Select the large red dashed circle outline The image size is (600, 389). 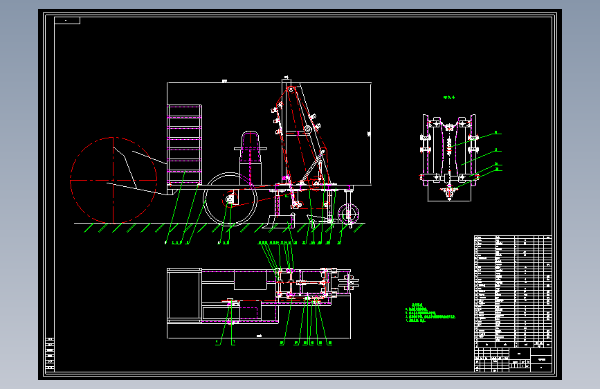(113, 180)
